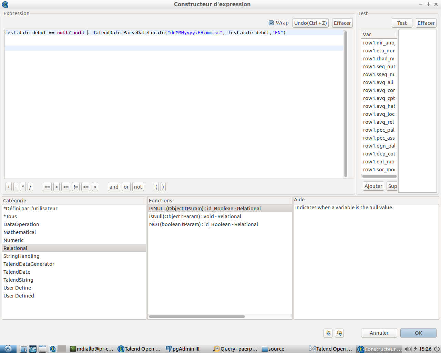Insert the <= operator
Screen dimensions: 441x353
pos(66,187)
